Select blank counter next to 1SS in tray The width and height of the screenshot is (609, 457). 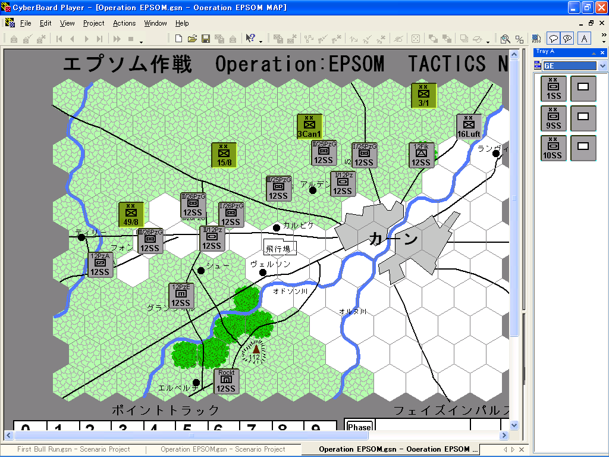(583, 89)
